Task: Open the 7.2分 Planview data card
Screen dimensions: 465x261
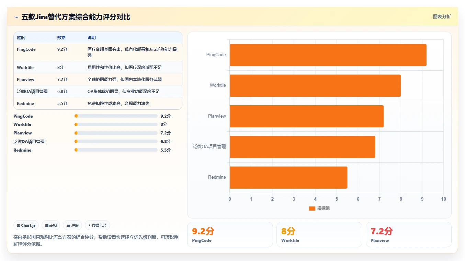Action: point(409,235)
